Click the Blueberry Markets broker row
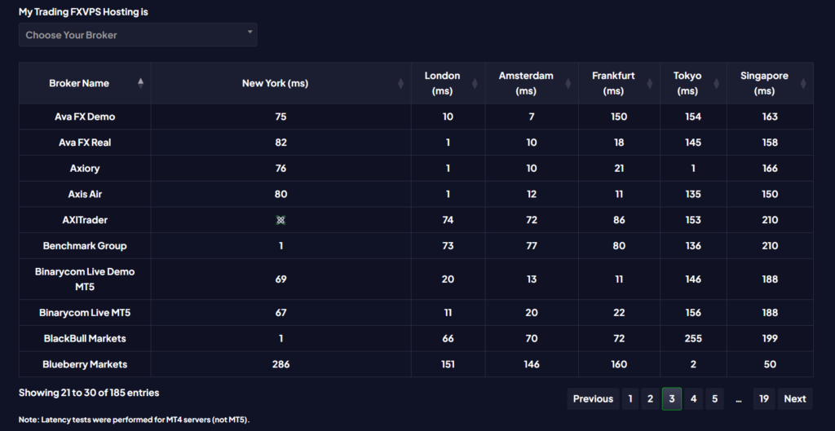The width and height of the screenshot is (835, 431). pyautogui.click(x=85, y=364)
